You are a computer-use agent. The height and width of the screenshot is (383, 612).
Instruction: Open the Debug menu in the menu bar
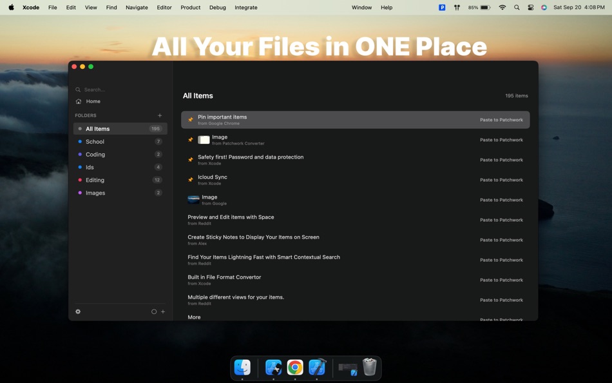[x=217, y=7]
